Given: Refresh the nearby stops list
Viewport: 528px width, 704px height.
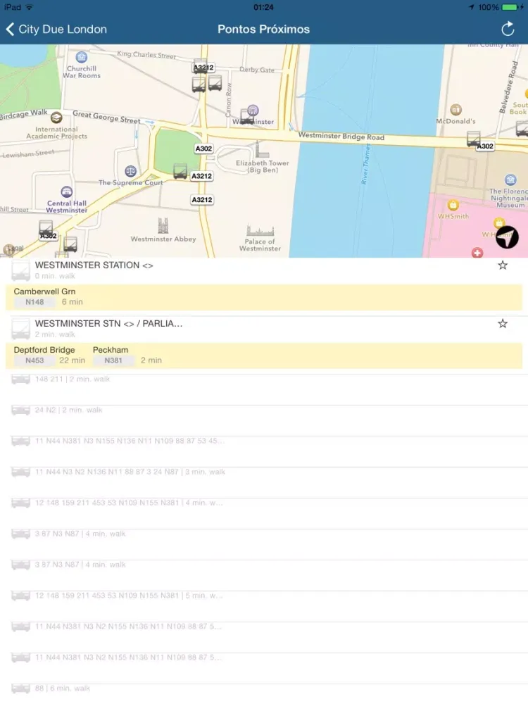Looking at the screenshot, I should coord(508,29).
